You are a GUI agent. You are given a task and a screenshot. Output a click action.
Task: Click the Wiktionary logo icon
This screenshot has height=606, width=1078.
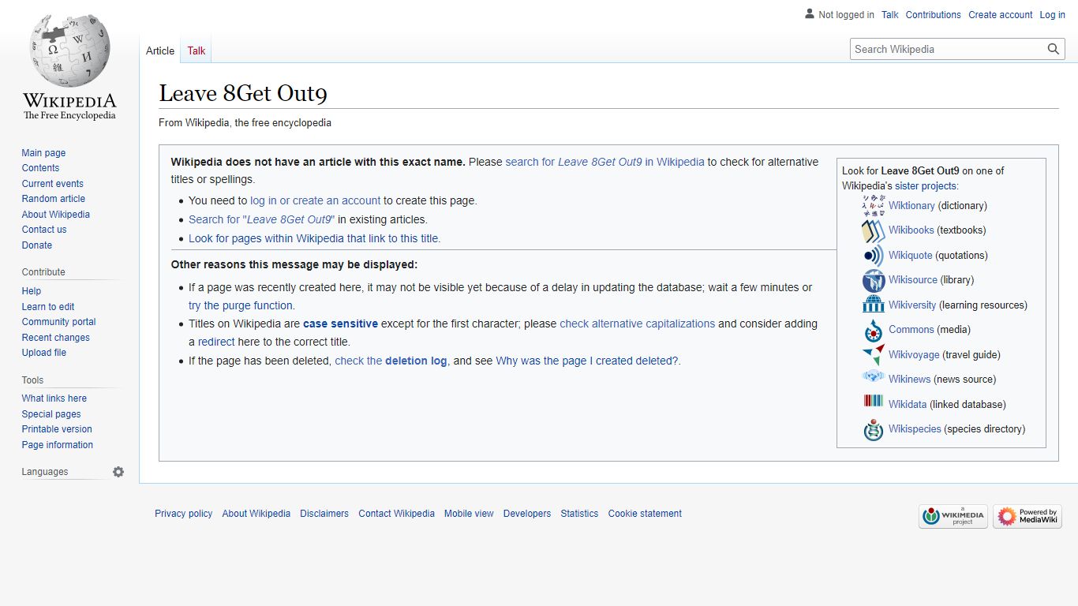point(874,205)
